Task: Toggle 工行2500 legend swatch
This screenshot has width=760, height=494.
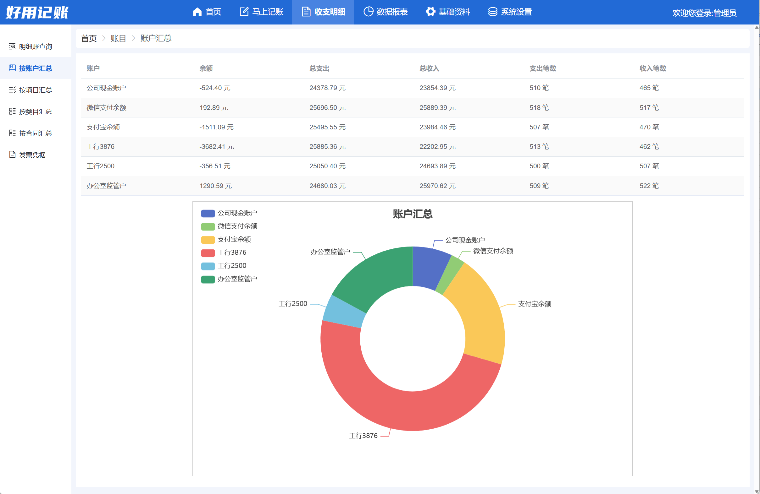Action: 208,266
